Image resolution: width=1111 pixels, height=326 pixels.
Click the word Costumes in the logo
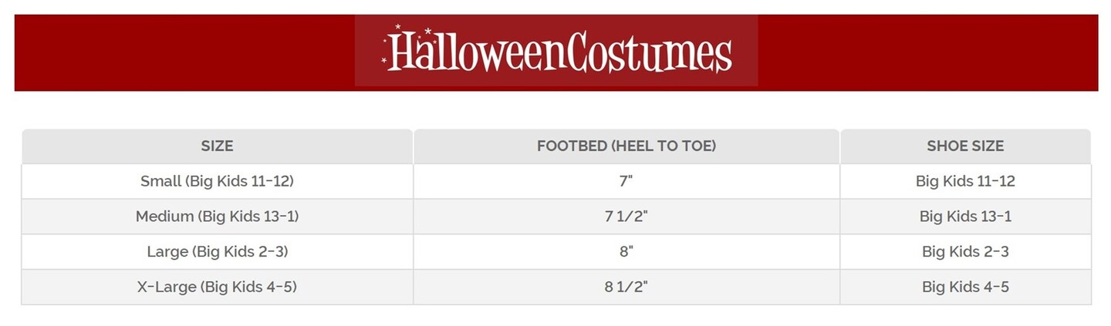tap(652, 53)
